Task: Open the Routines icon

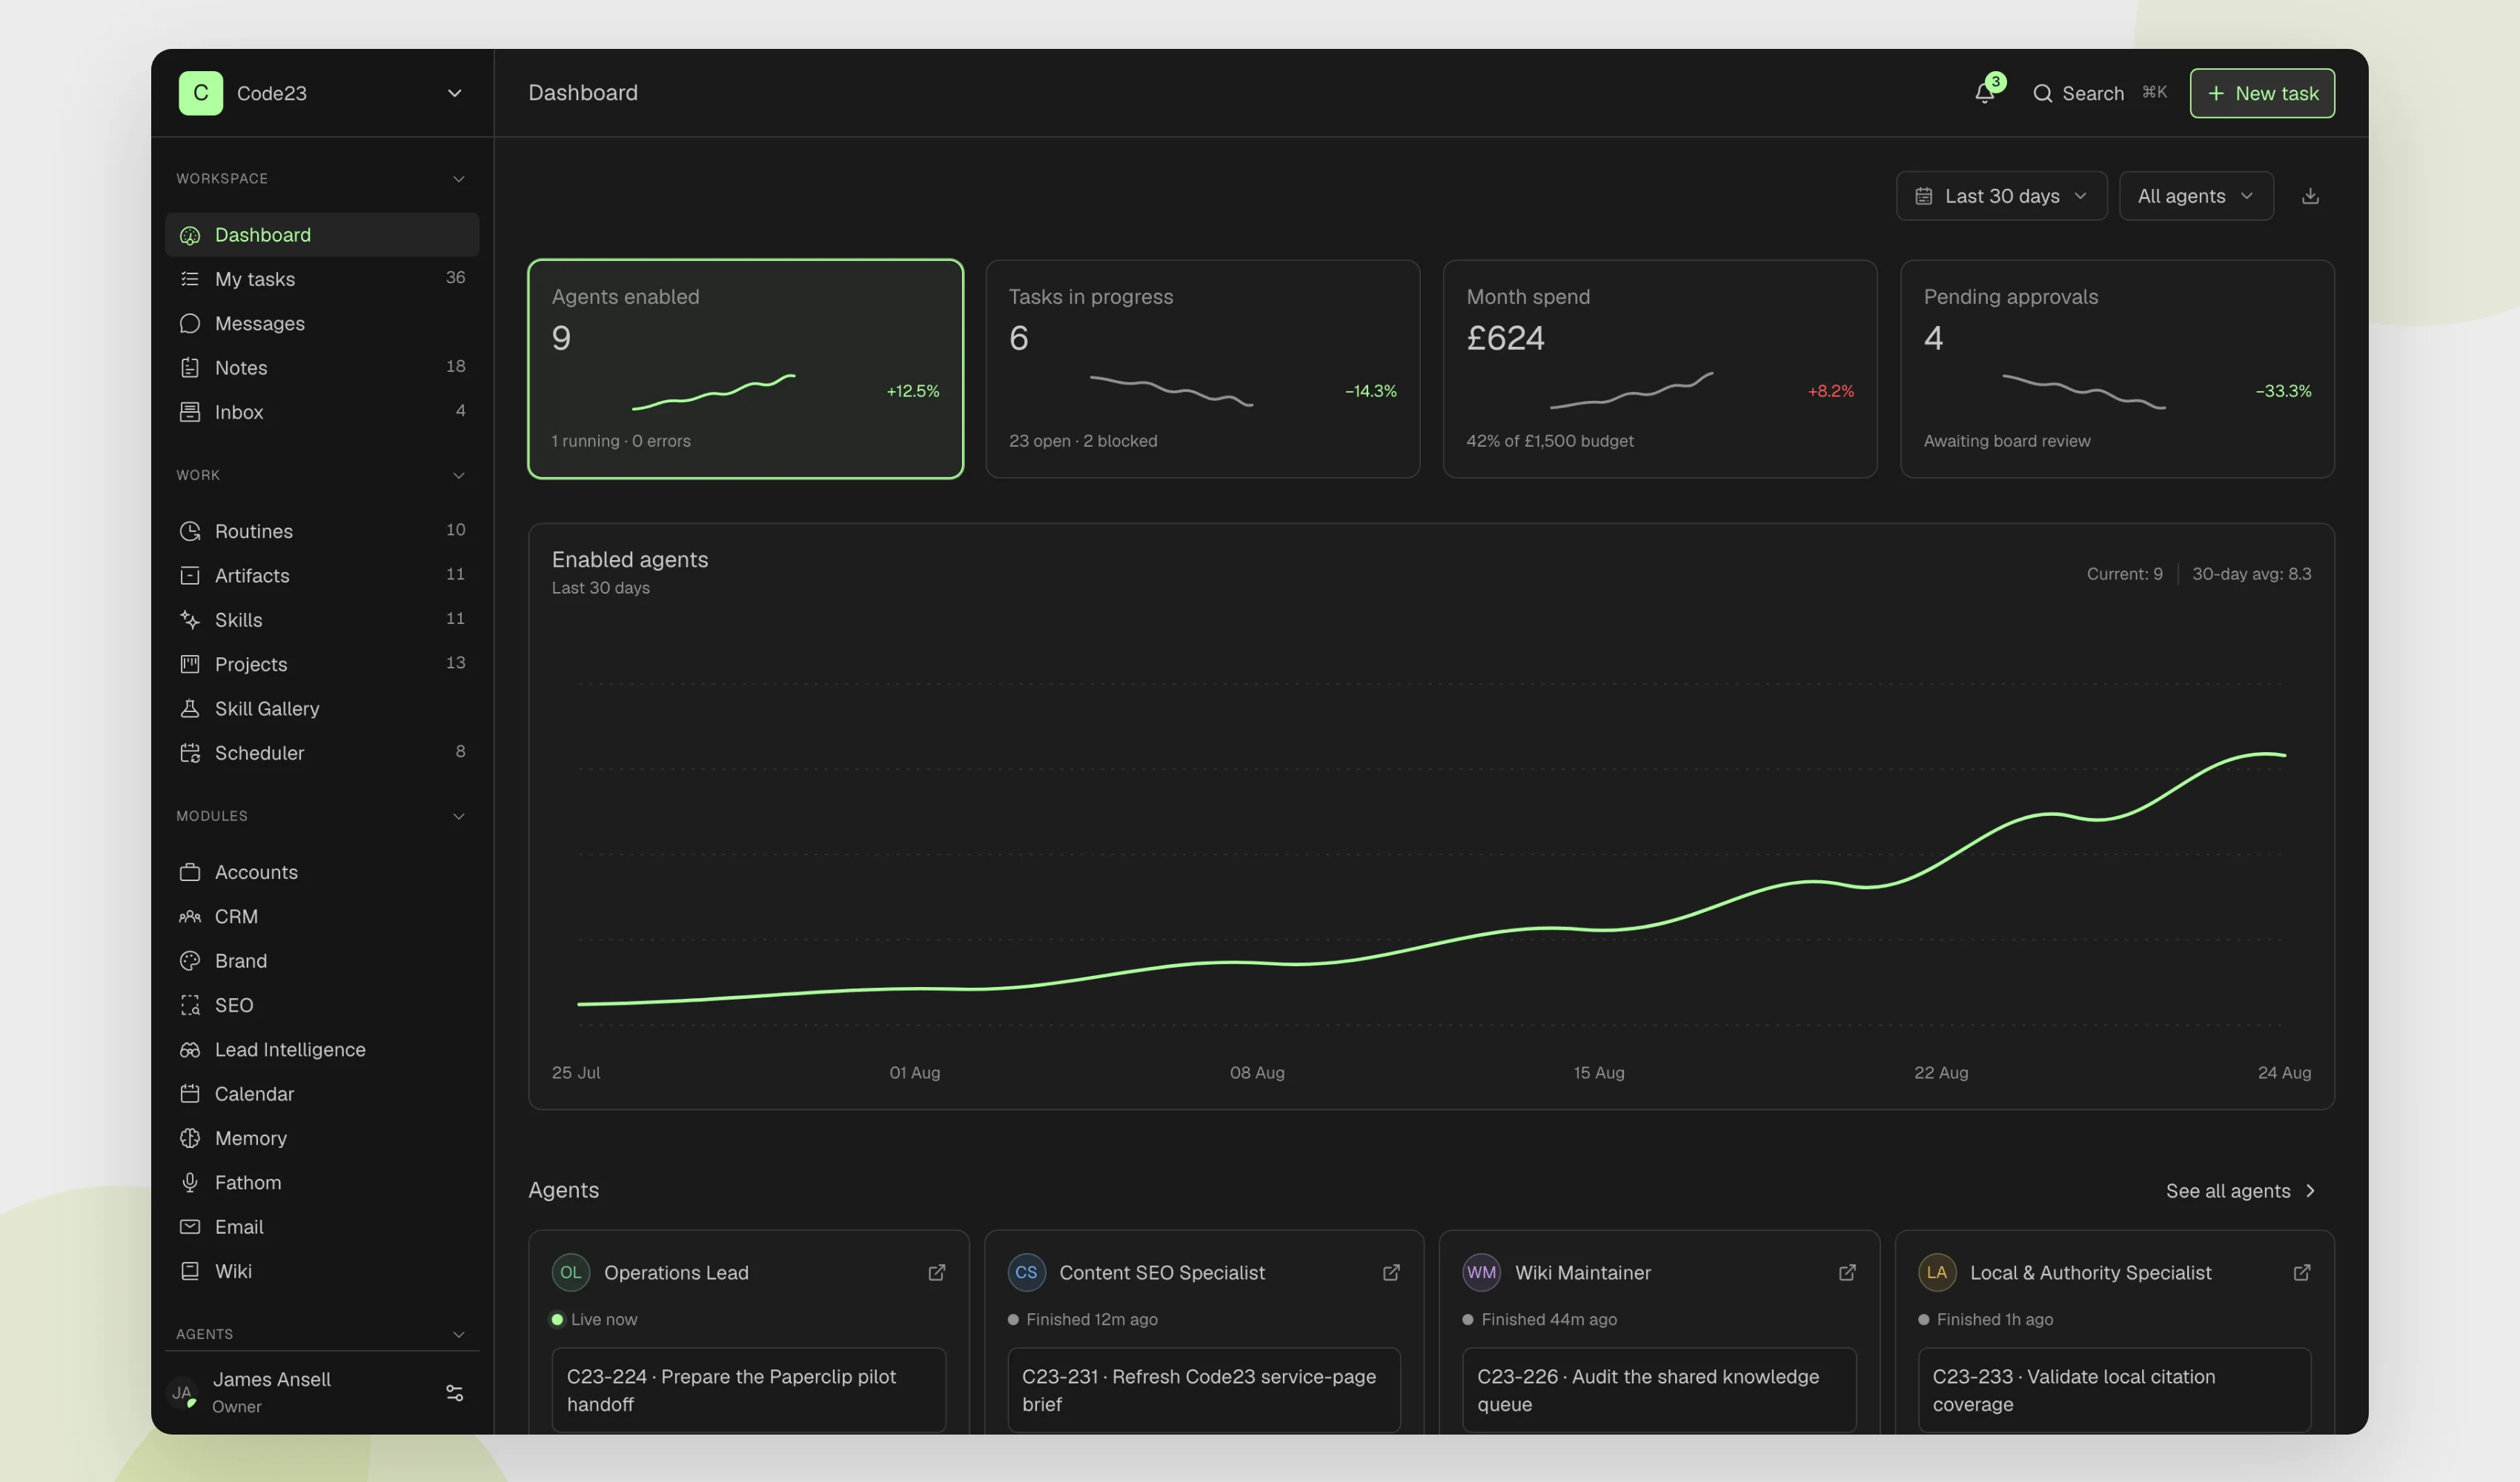Action: pos(190,531)
